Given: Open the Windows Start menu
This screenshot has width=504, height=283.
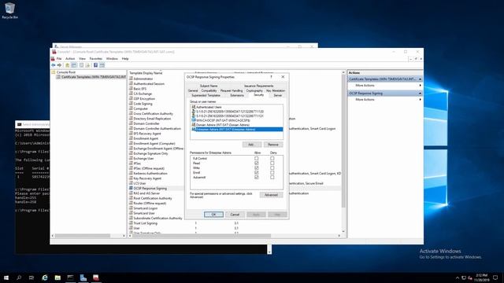Looking at the screenshot, I should click(6, 277).
